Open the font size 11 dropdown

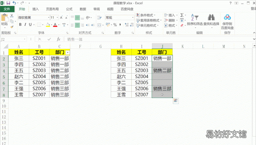tap(57, 17)
